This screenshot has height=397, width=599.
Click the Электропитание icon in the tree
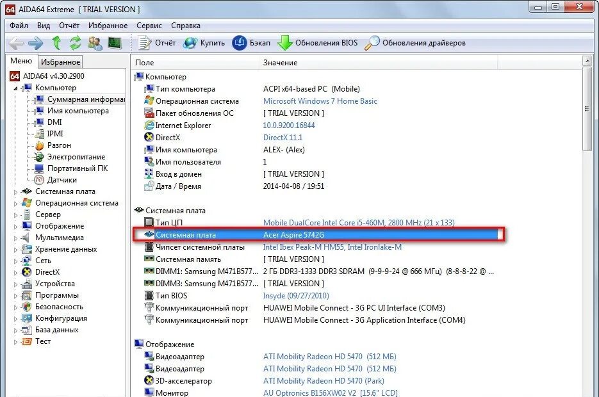pos(39,157)
